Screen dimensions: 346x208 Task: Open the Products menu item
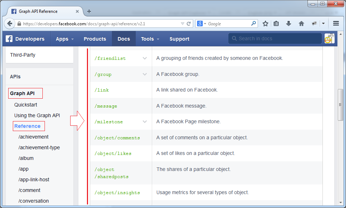coord(95,39)
